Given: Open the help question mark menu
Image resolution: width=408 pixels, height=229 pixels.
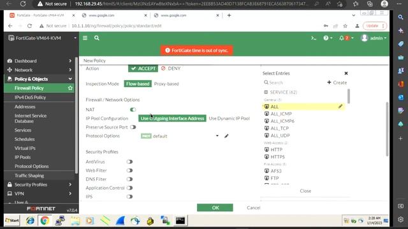Looking at the screenshot, I should point(328,38).
